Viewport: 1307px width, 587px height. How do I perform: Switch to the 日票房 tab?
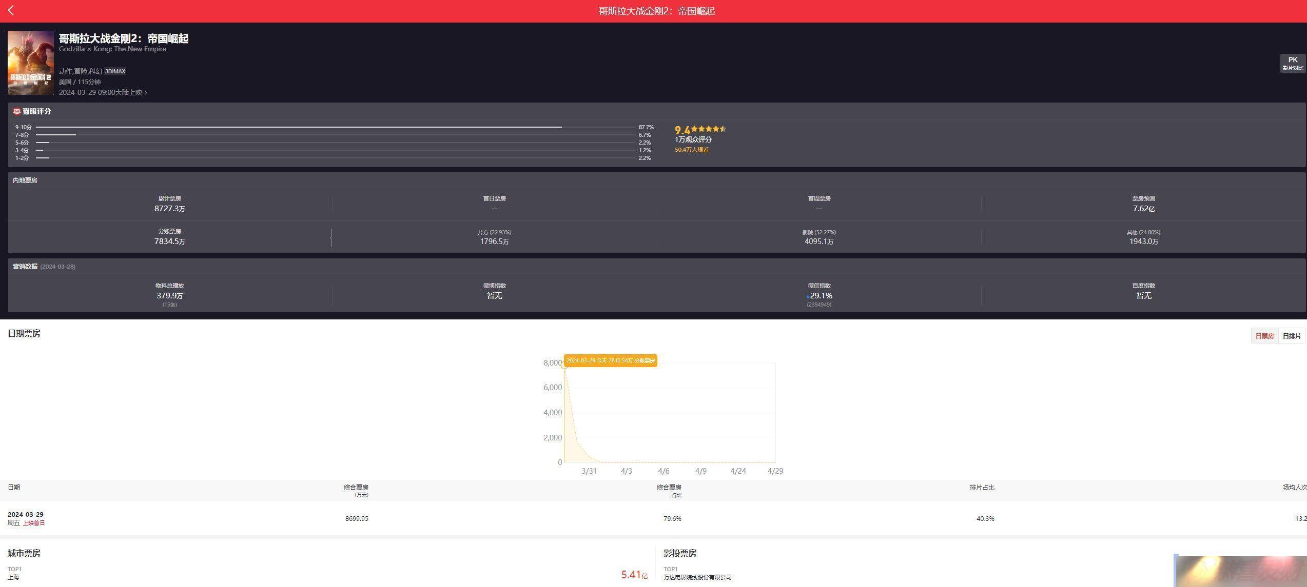tap(1264, 336)
